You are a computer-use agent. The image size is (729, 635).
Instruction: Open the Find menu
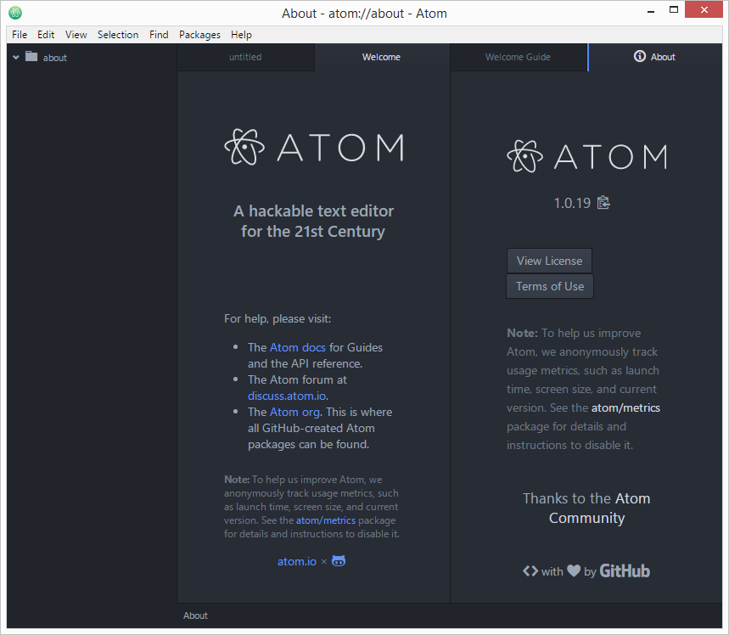[159, 35]
